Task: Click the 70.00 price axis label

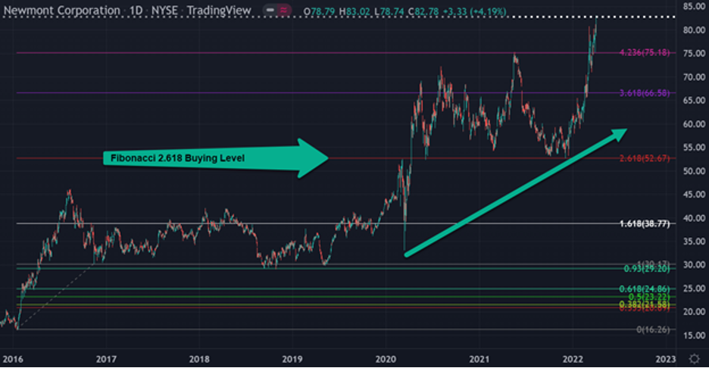Action: pos(694,76)
